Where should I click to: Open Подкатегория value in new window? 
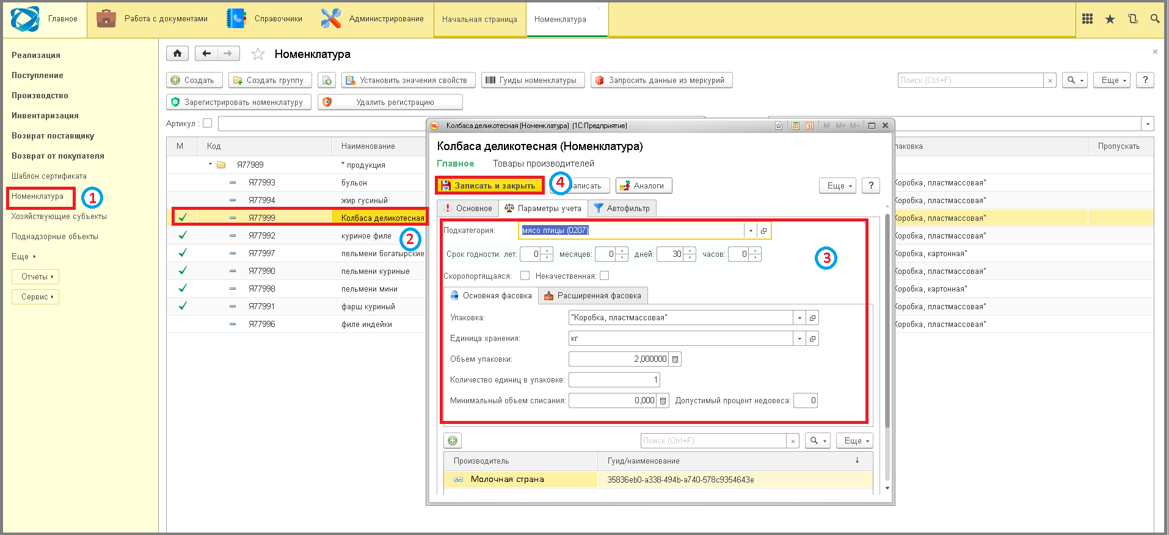pyautogui.click(x=763, y=231)
